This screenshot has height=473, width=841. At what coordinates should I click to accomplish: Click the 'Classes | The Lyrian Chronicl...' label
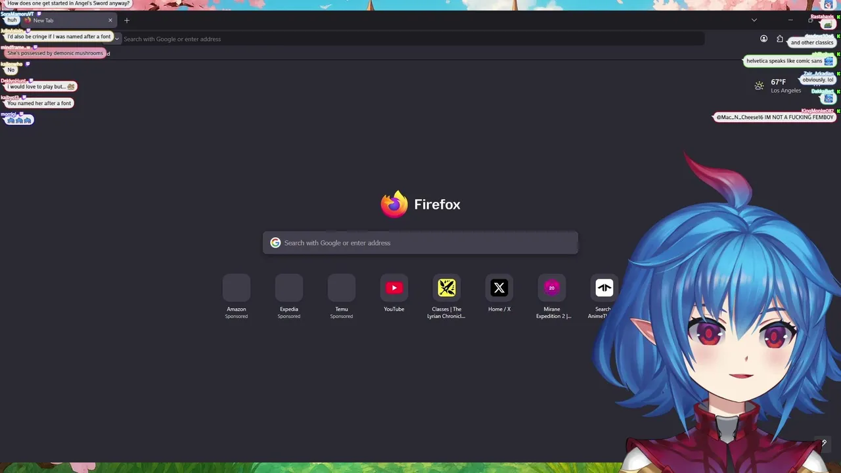[447, 313]
